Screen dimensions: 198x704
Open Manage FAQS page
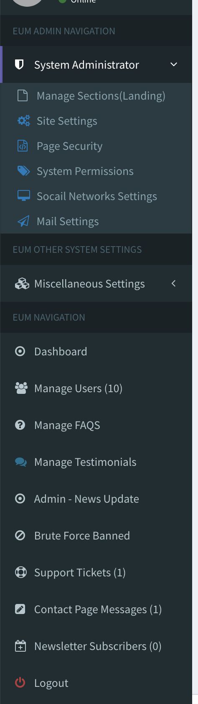click(x=96, y=425)
